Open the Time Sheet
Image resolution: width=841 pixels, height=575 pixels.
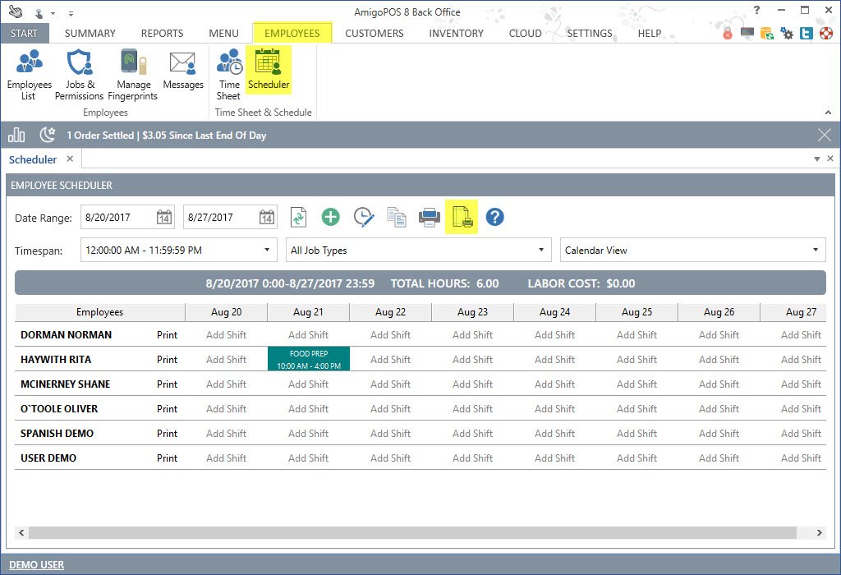pos(228,74)
